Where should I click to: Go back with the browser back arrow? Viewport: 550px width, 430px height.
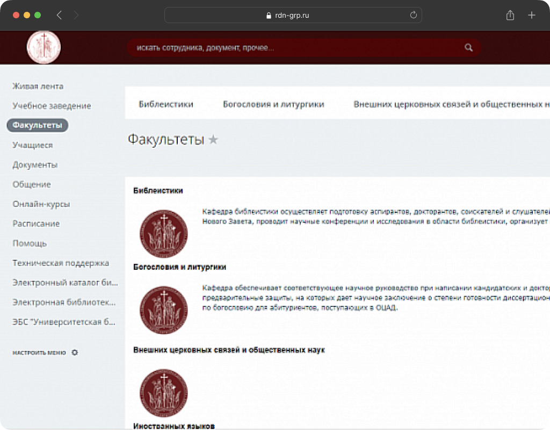pyautogui.click(x=59, y=15)
